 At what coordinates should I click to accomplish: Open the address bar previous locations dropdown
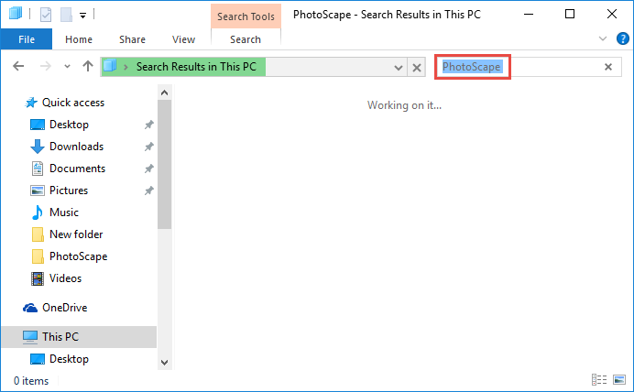(x=399, y=68)
